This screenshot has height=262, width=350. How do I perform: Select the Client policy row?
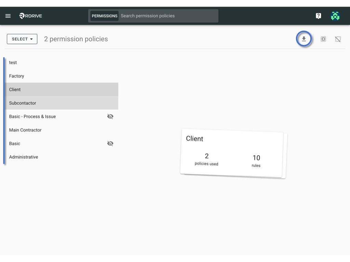click(62, 90)
